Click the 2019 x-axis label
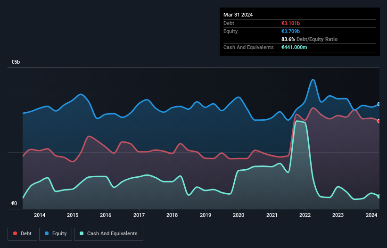387x248 pixels. (206, 215)
